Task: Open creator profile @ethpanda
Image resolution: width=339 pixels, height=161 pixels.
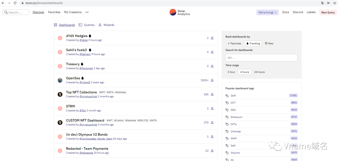Action: click(x=86, y=153)
